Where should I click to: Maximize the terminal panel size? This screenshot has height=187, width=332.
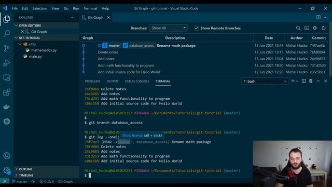click(x=318, y=81)
